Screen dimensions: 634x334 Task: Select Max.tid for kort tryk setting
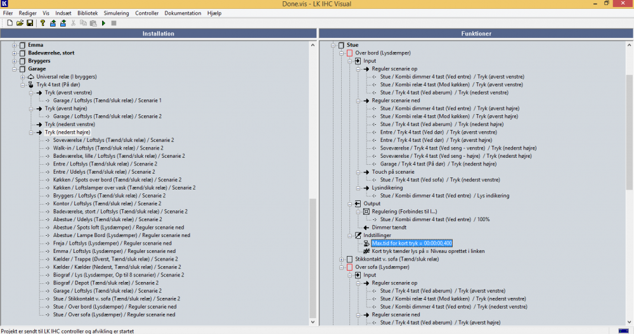(411, 243)
